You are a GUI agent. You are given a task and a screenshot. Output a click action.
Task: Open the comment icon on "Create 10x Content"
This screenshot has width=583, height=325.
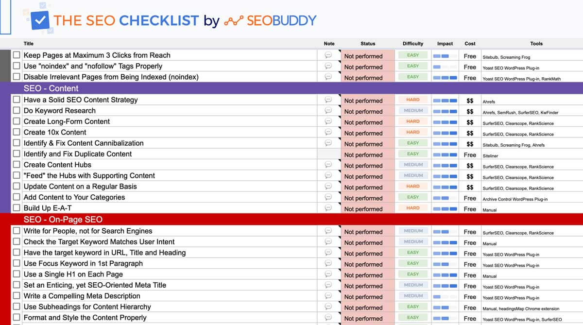[329, 132]
